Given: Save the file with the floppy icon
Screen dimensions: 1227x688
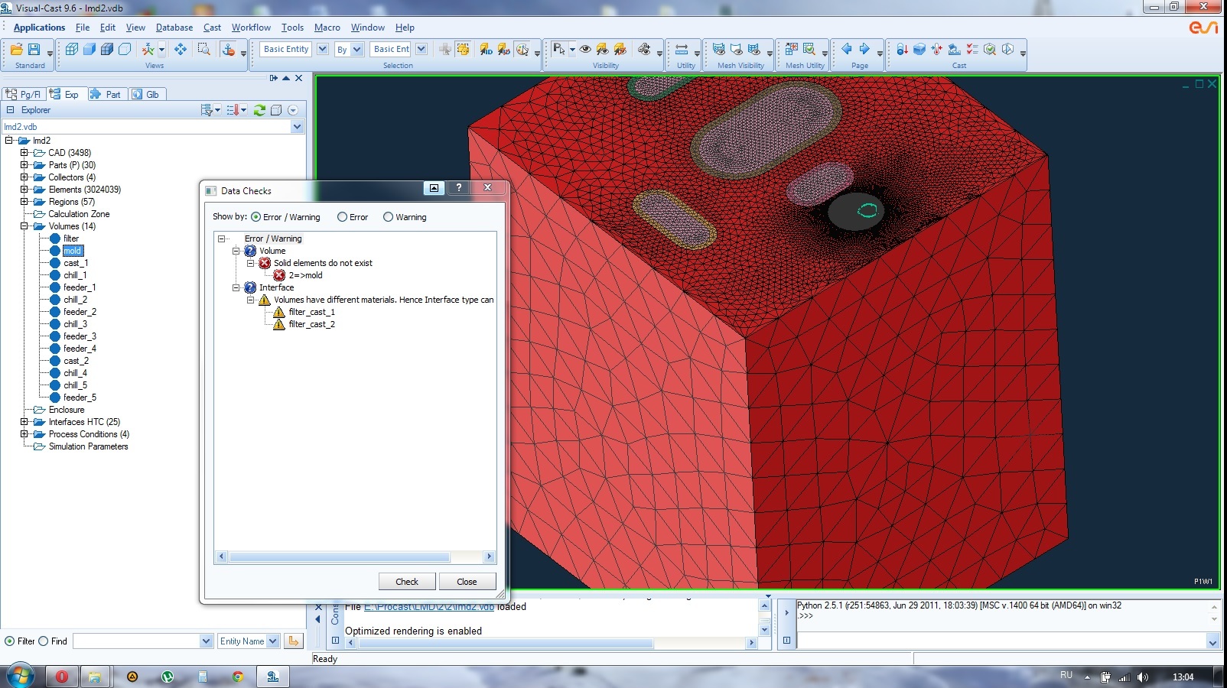Looking at the screenshot, I should (34, 49).
